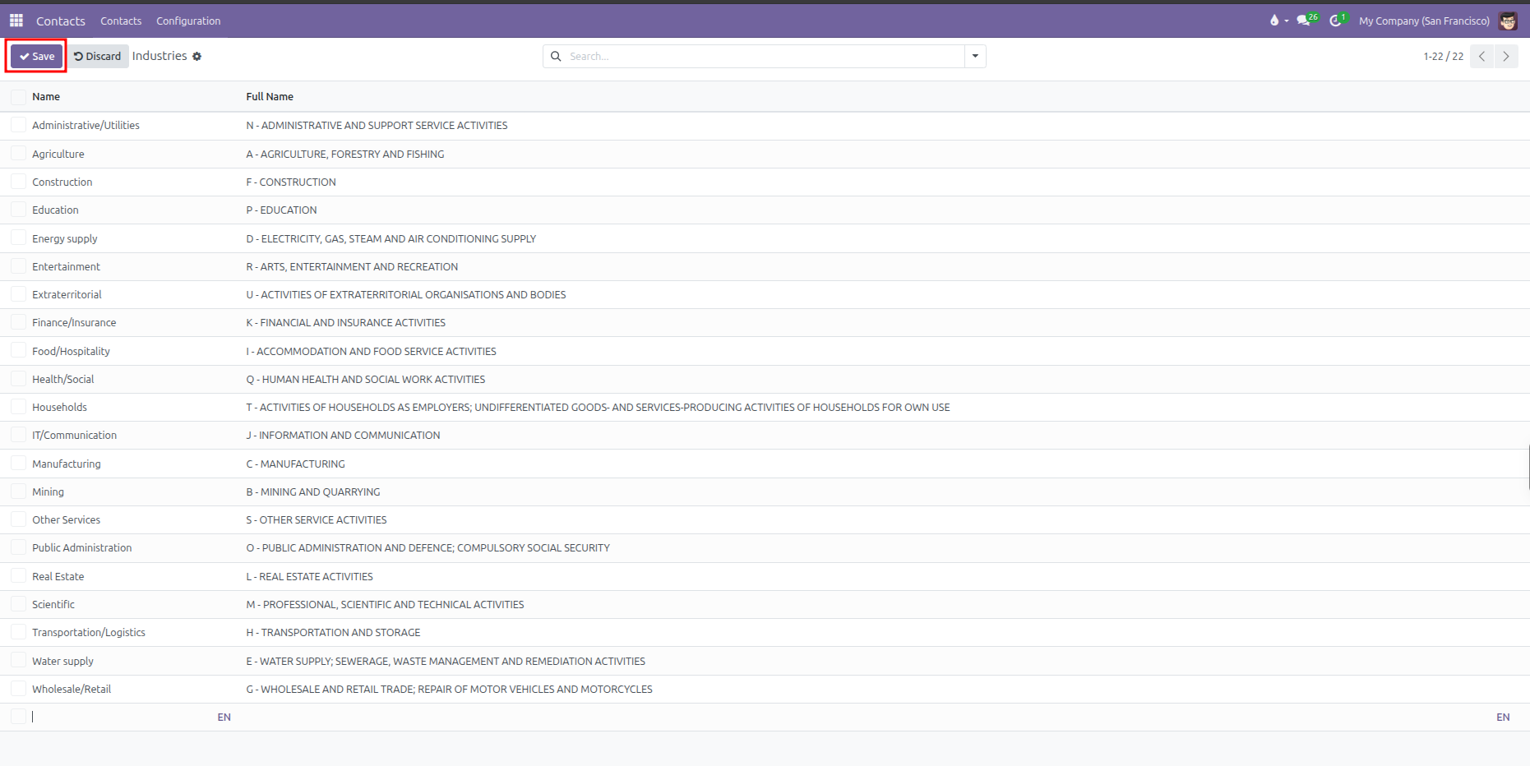Check the Wholesale/Retail row checkbox
The image size is (1530, 766).
18,689
